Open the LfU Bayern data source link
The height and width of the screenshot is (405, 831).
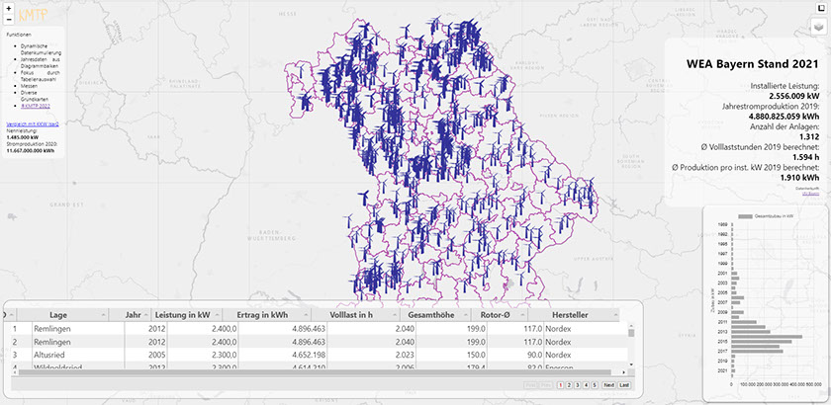(x=811, y=194)
